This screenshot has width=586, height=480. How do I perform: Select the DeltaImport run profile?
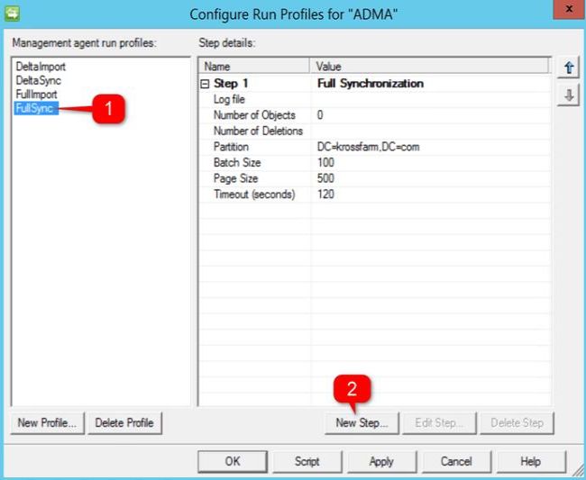click(41, 67)
